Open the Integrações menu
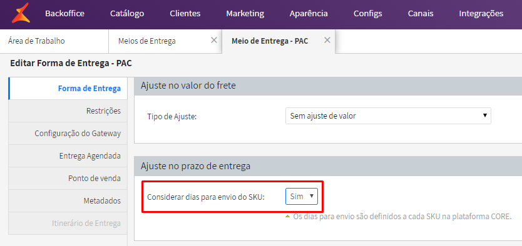The width and height of the screenshot is (522, 246). [x=481, y=14]
